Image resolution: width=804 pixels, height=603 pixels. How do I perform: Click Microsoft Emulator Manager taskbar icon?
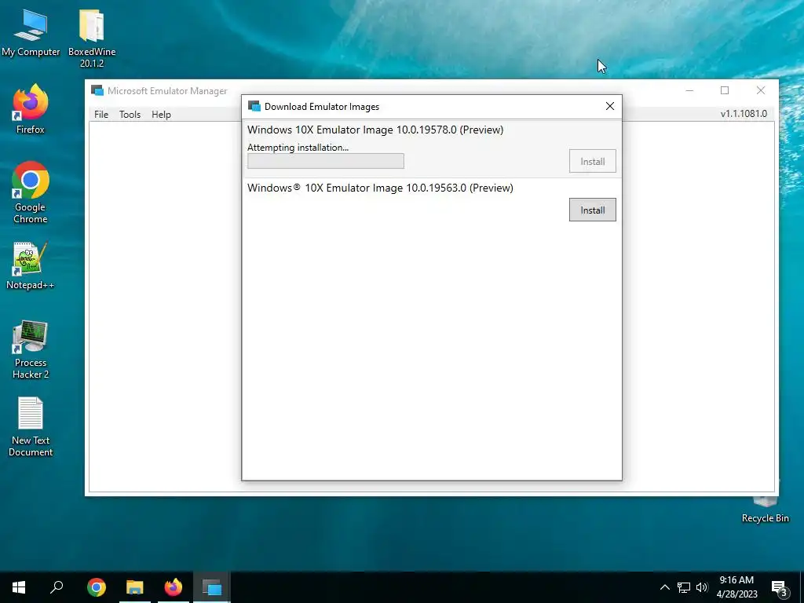[x=212, y=587]
